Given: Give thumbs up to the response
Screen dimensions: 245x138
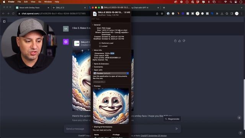Looking at the screenshot, I should pyautogui.click(x=180, y=41).
